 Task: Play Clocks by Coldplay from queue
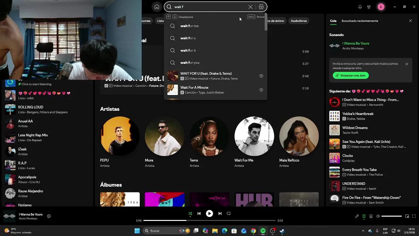coord(371,158)
